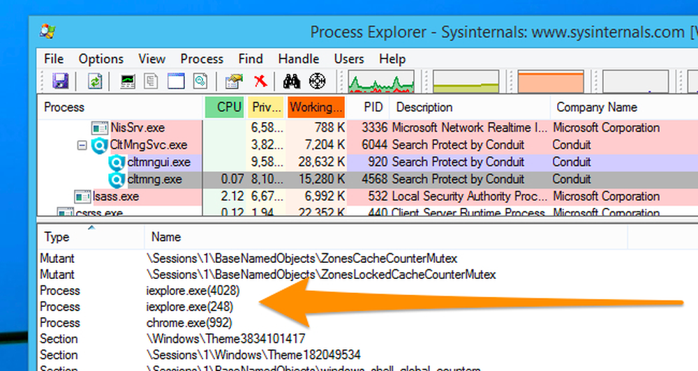This screenshot has height=371, width=698.
Task: Click the Save toolbar icon
Action: click(x=60, y=82)
